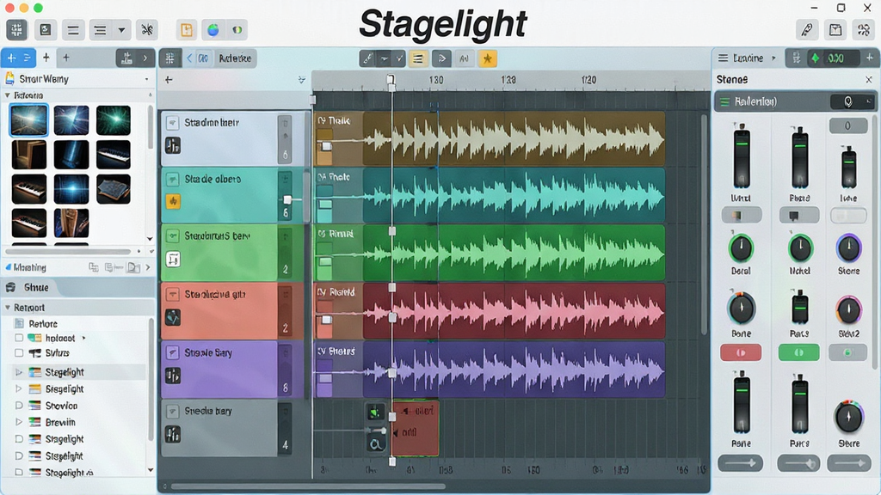This screenshot has height=495, width=881.
Task: Toggle checkbox beside Sirlurs item
Action: coord(19,353)
